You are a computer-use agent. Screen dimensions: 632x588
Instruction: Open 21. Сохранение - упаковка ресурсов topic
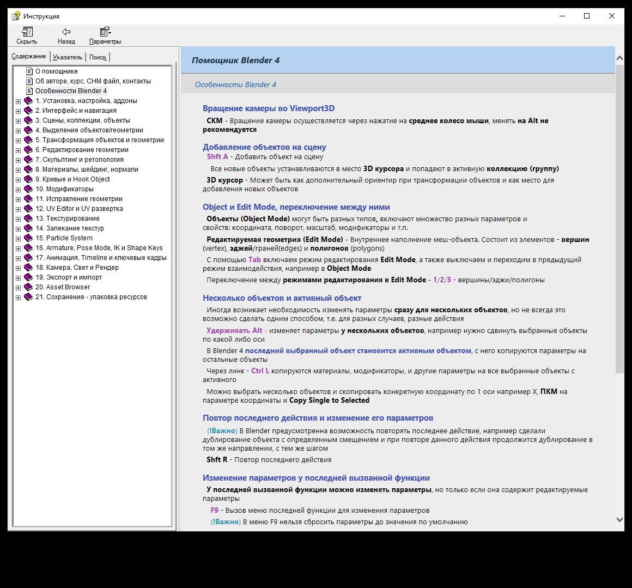pos(91,297)
